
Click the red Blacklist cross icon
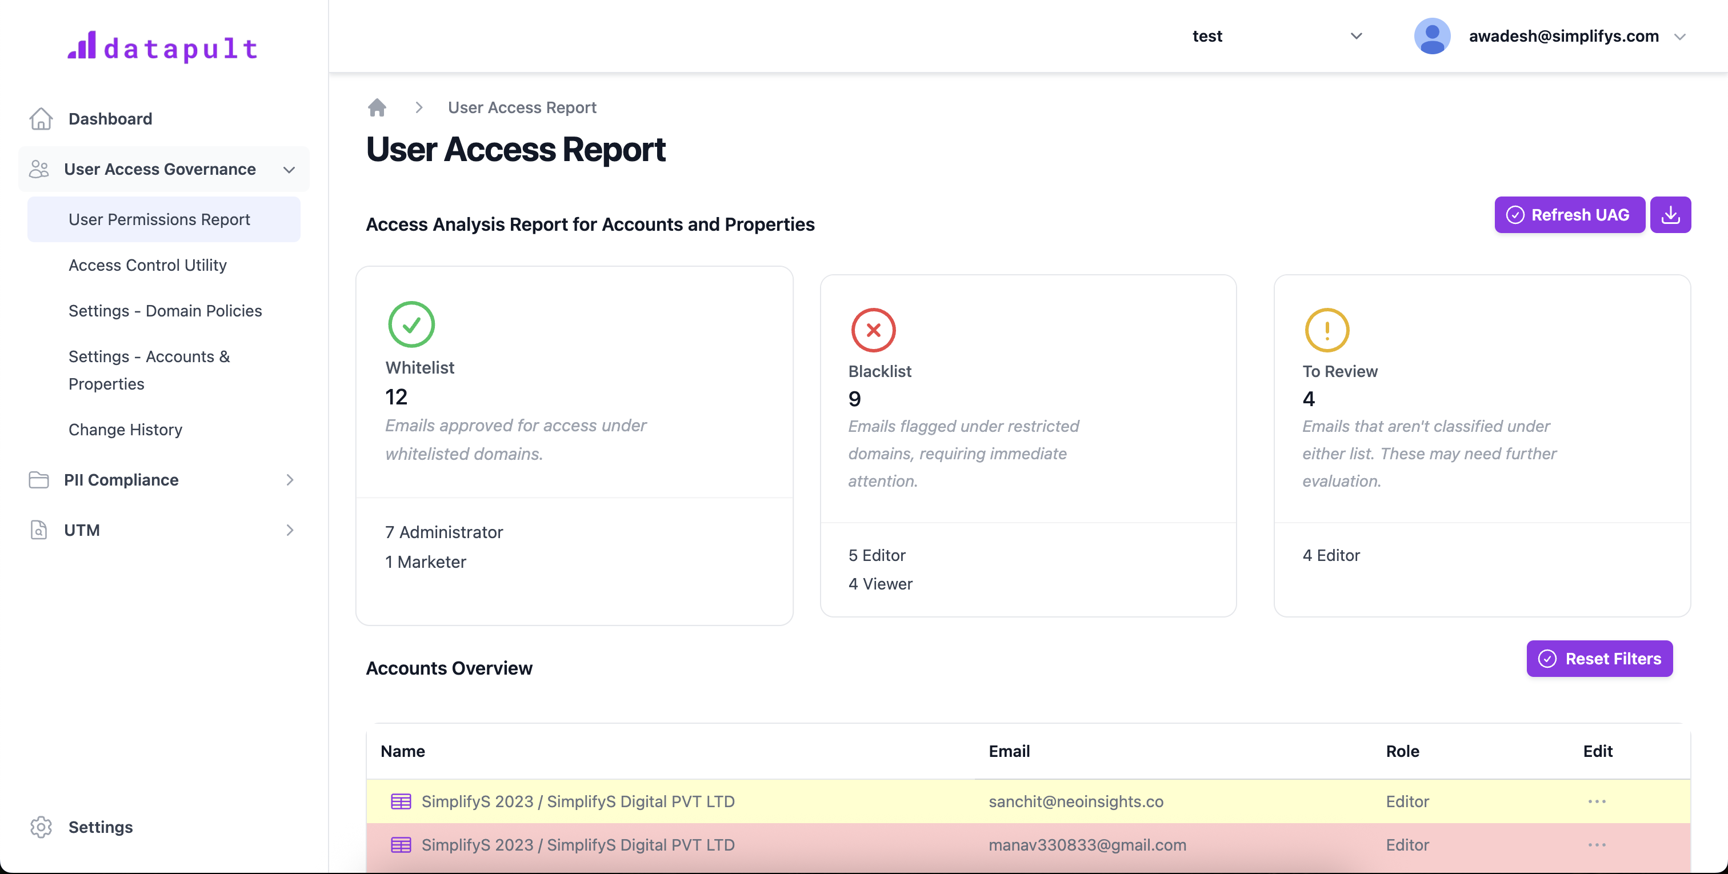pyautogui.click(x=873, y=330)
